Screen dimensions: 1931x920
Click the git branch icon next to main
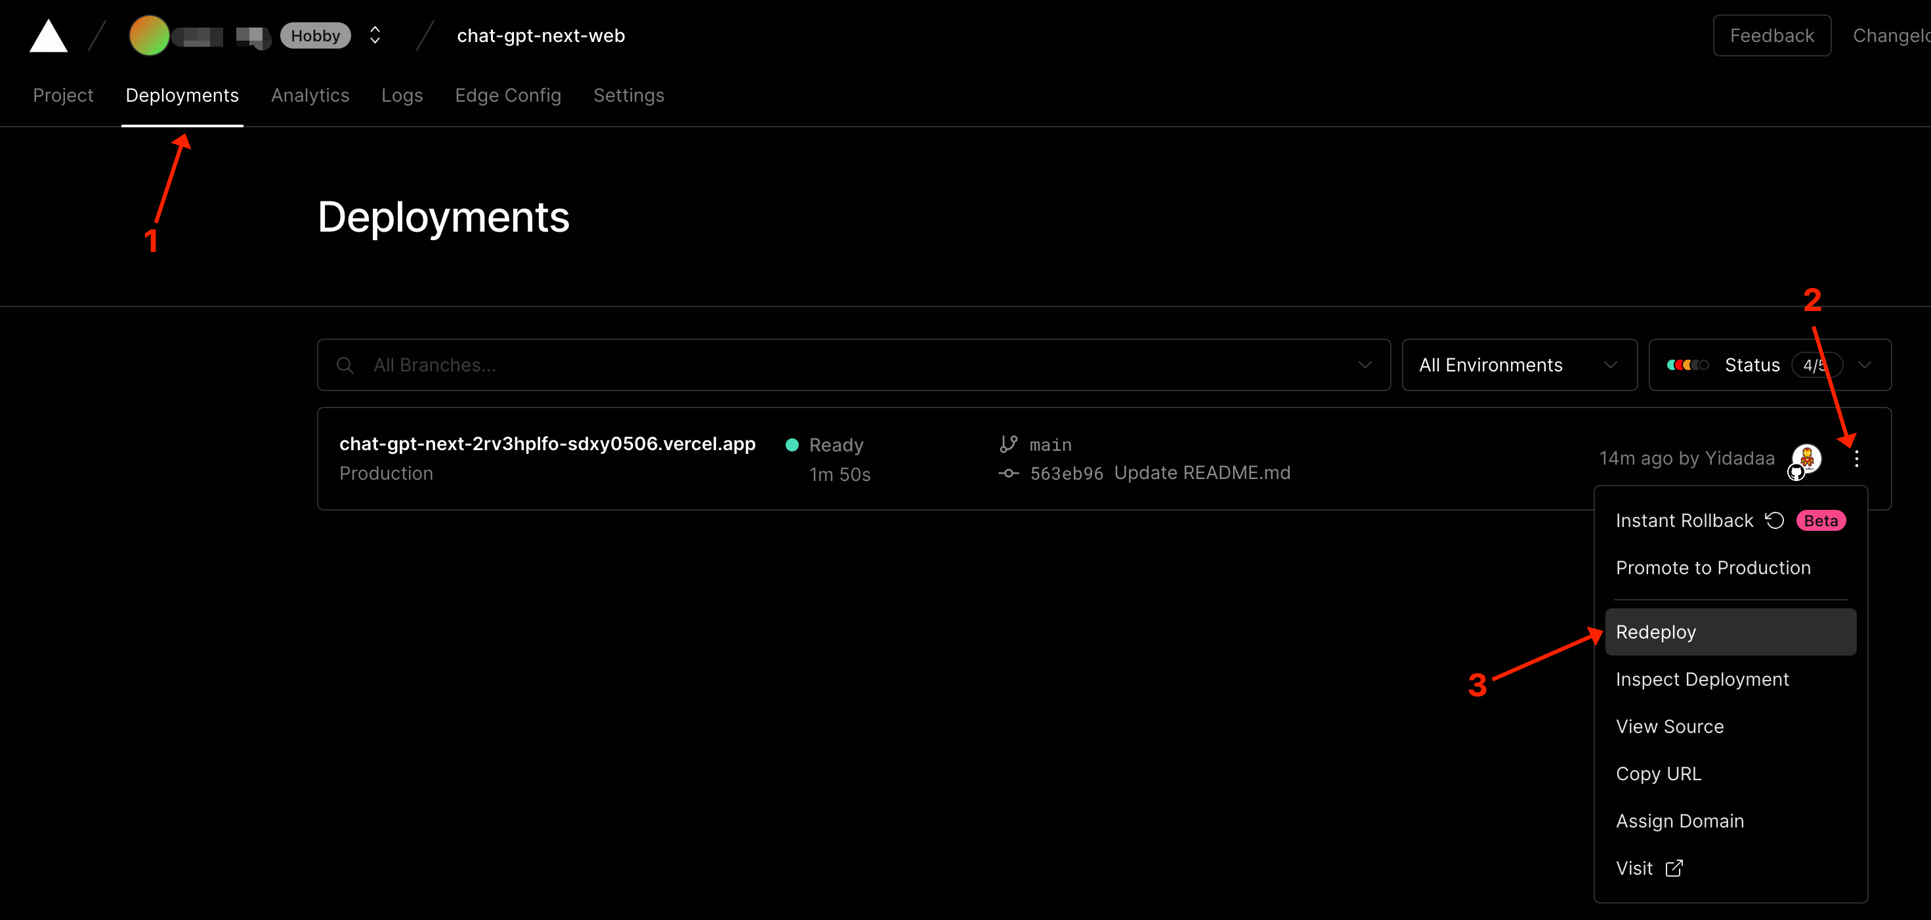click(x=1008, y=444)
